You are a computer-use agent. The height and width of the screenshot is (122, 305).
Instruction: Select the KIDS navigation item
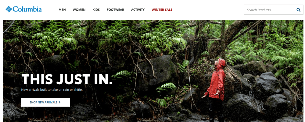click(x=96, y=10)
